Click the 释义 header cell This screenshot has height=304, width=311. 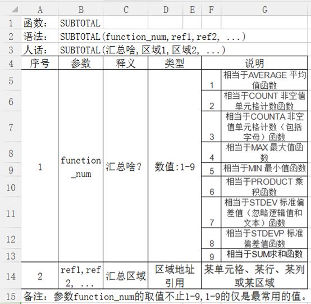tap(125, 63)
